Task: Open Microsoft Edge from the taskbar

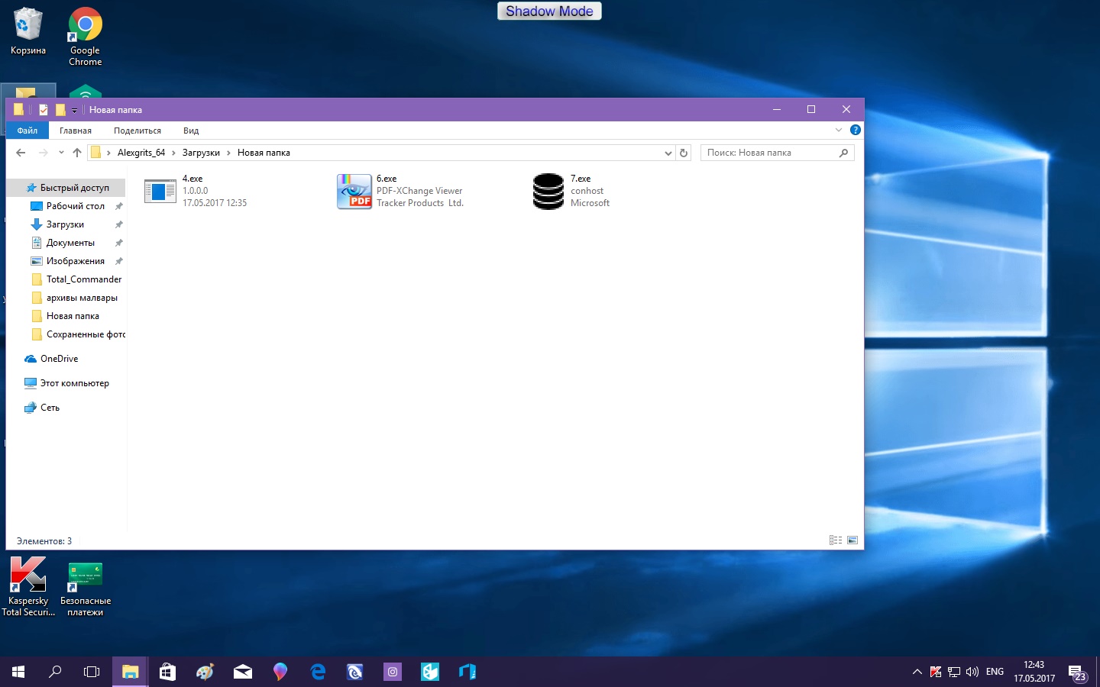Action: pyautogui.click(x=318, y=672)
